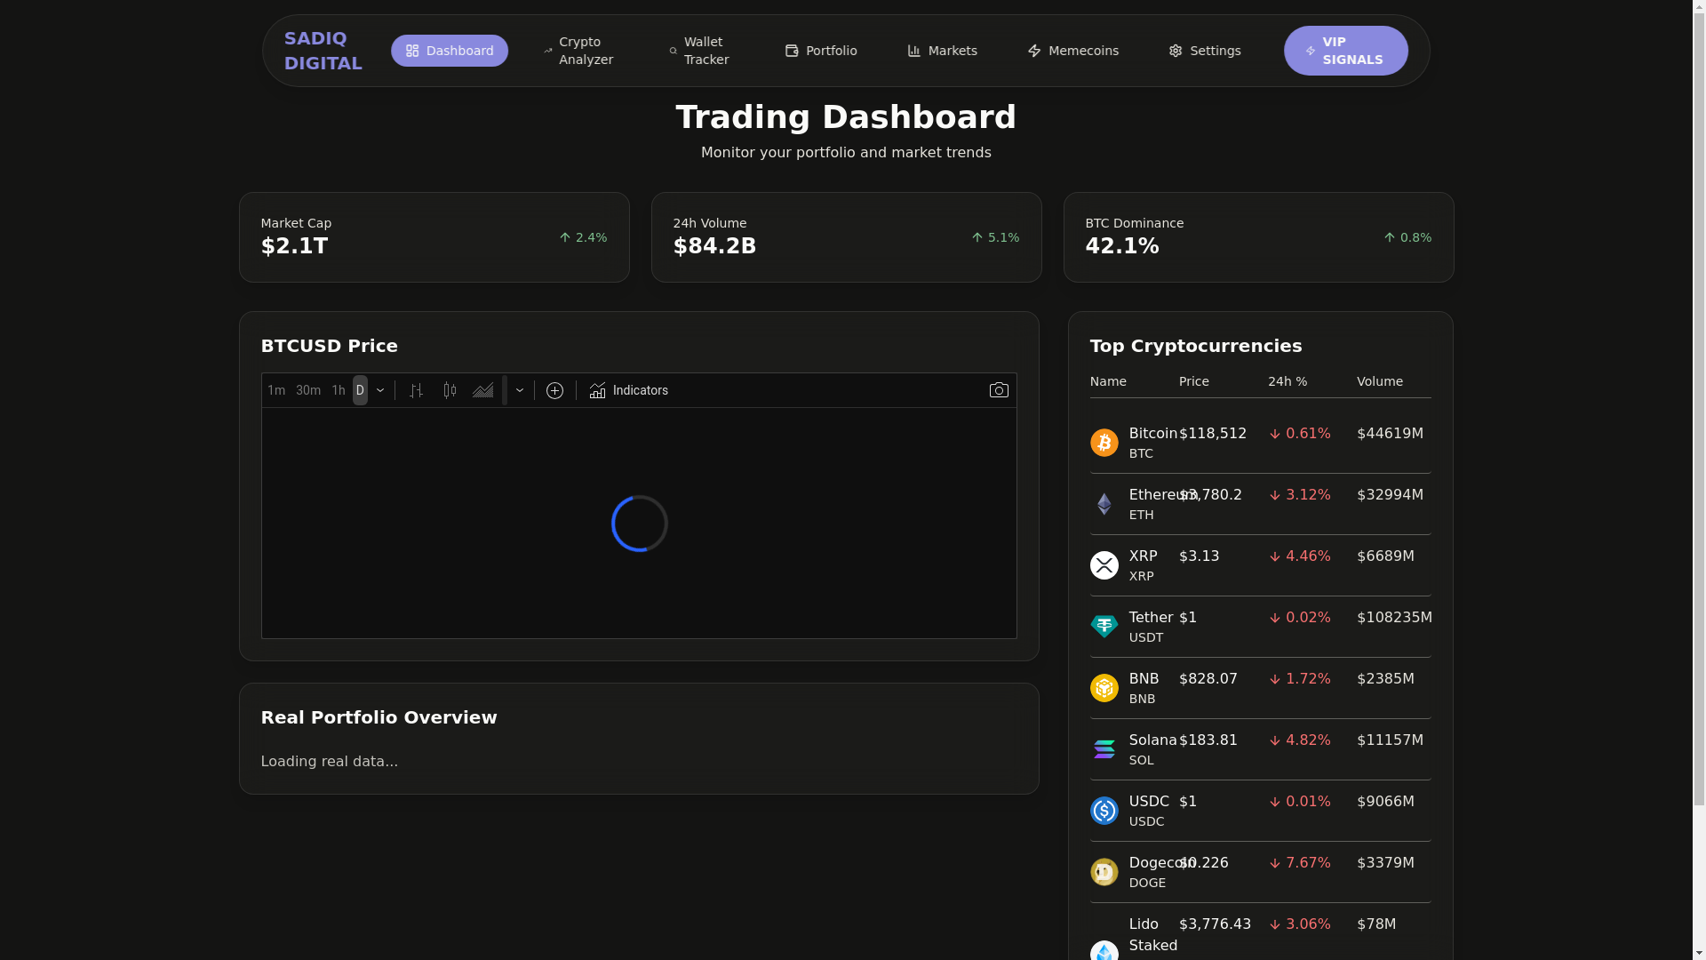Click the Tether coin logo
The image size is (1706, 960).
[1104, 627]
